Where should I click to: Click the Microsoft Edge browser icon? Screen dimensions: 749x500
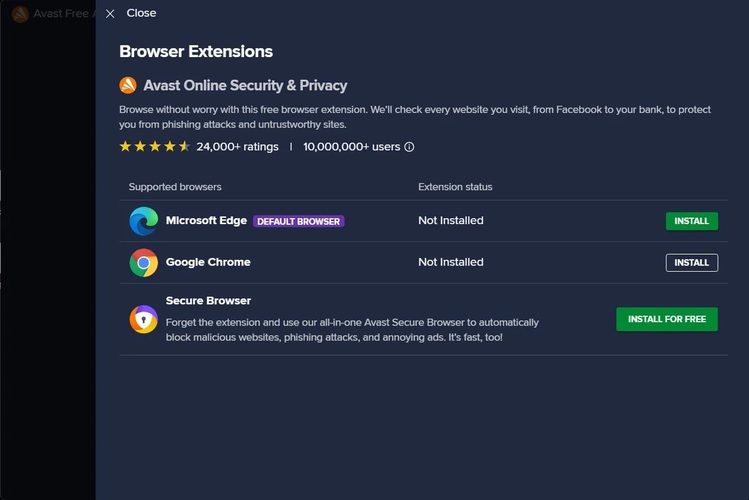pyautogui.click(x=143, y=221)
